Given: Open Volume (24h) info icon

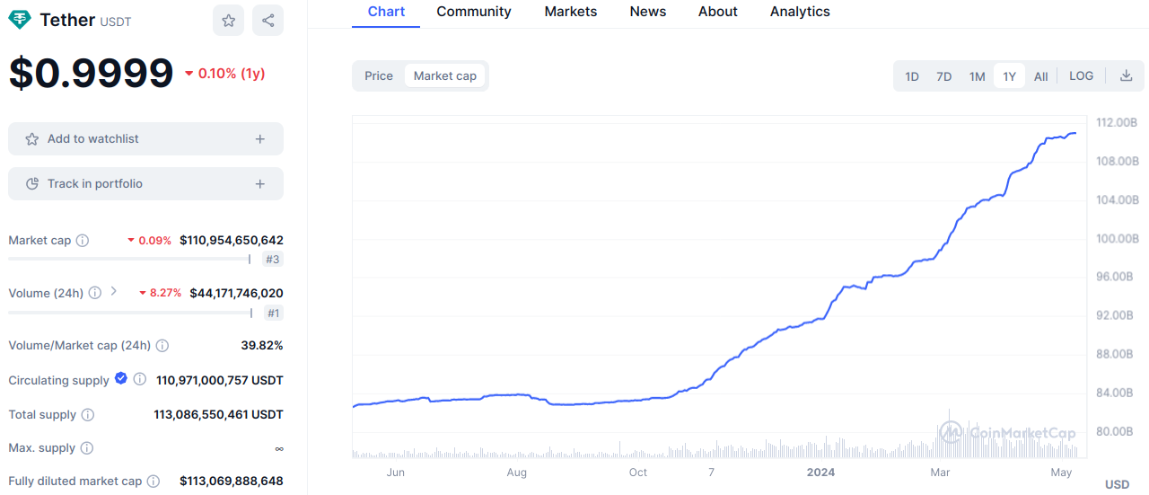Looking at the screenshot, I should [x=95, y=293].
